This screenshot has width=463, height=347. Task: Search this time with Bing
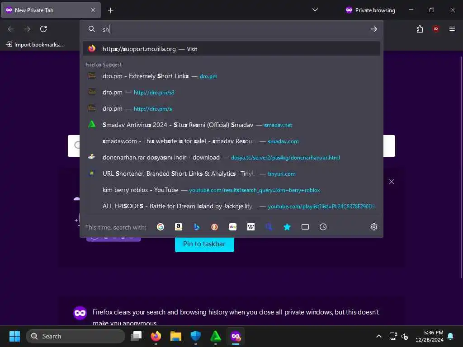point(197,227)
